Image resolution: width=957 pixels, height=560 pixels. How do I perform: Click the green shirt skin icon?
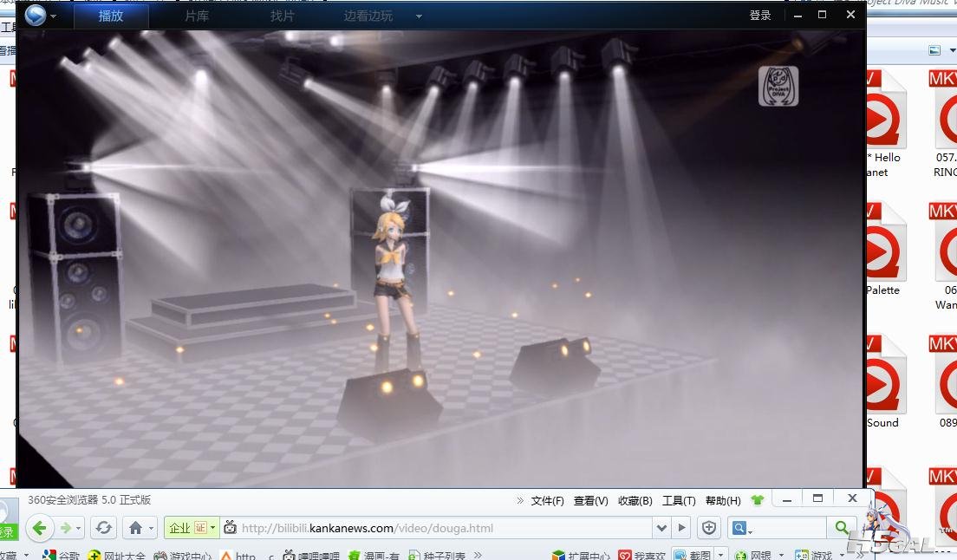[758, 500]
